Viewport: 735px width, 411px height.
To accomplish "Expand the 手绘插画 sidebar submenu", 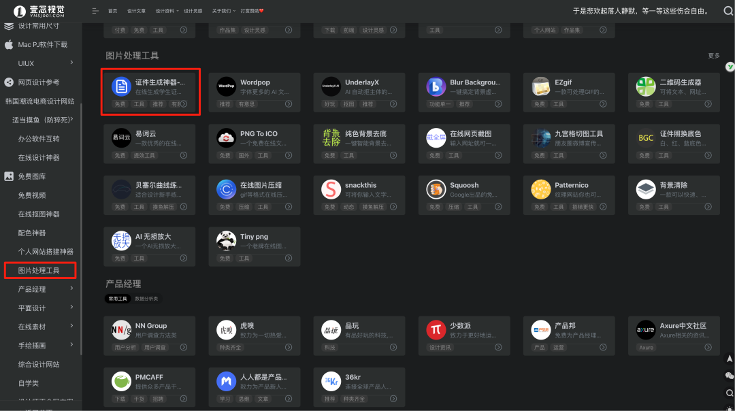I will tap(71, 344).
